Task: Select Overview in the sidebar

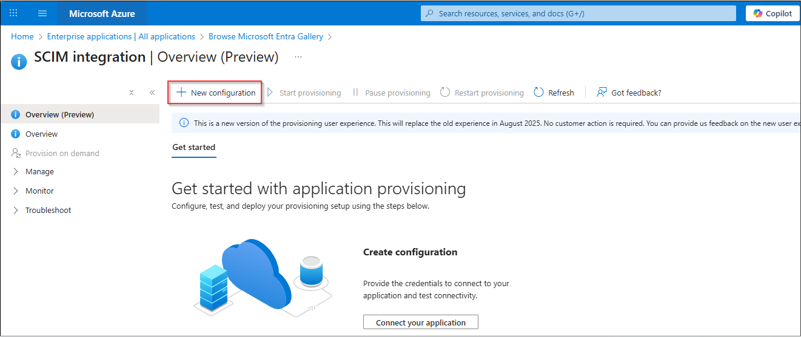Action: pyautogui.click(x=80, y=134)
